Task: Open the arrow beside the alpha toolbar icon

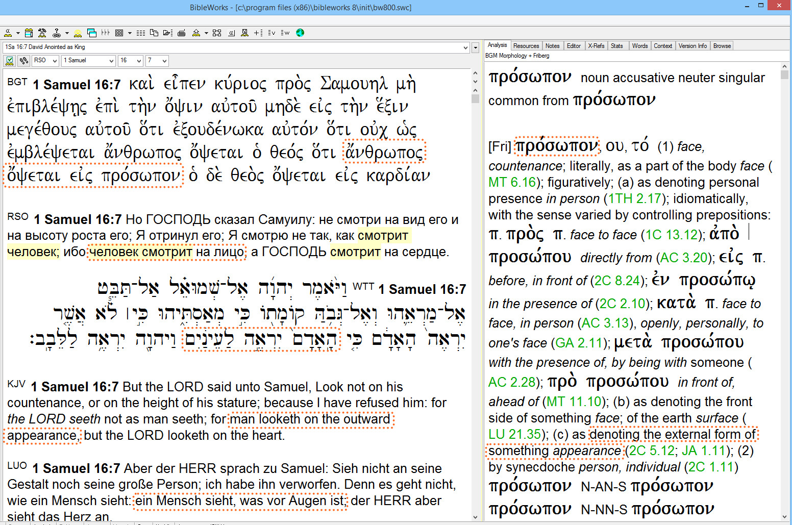Action: pyautogui.click(x=18, y=33)
